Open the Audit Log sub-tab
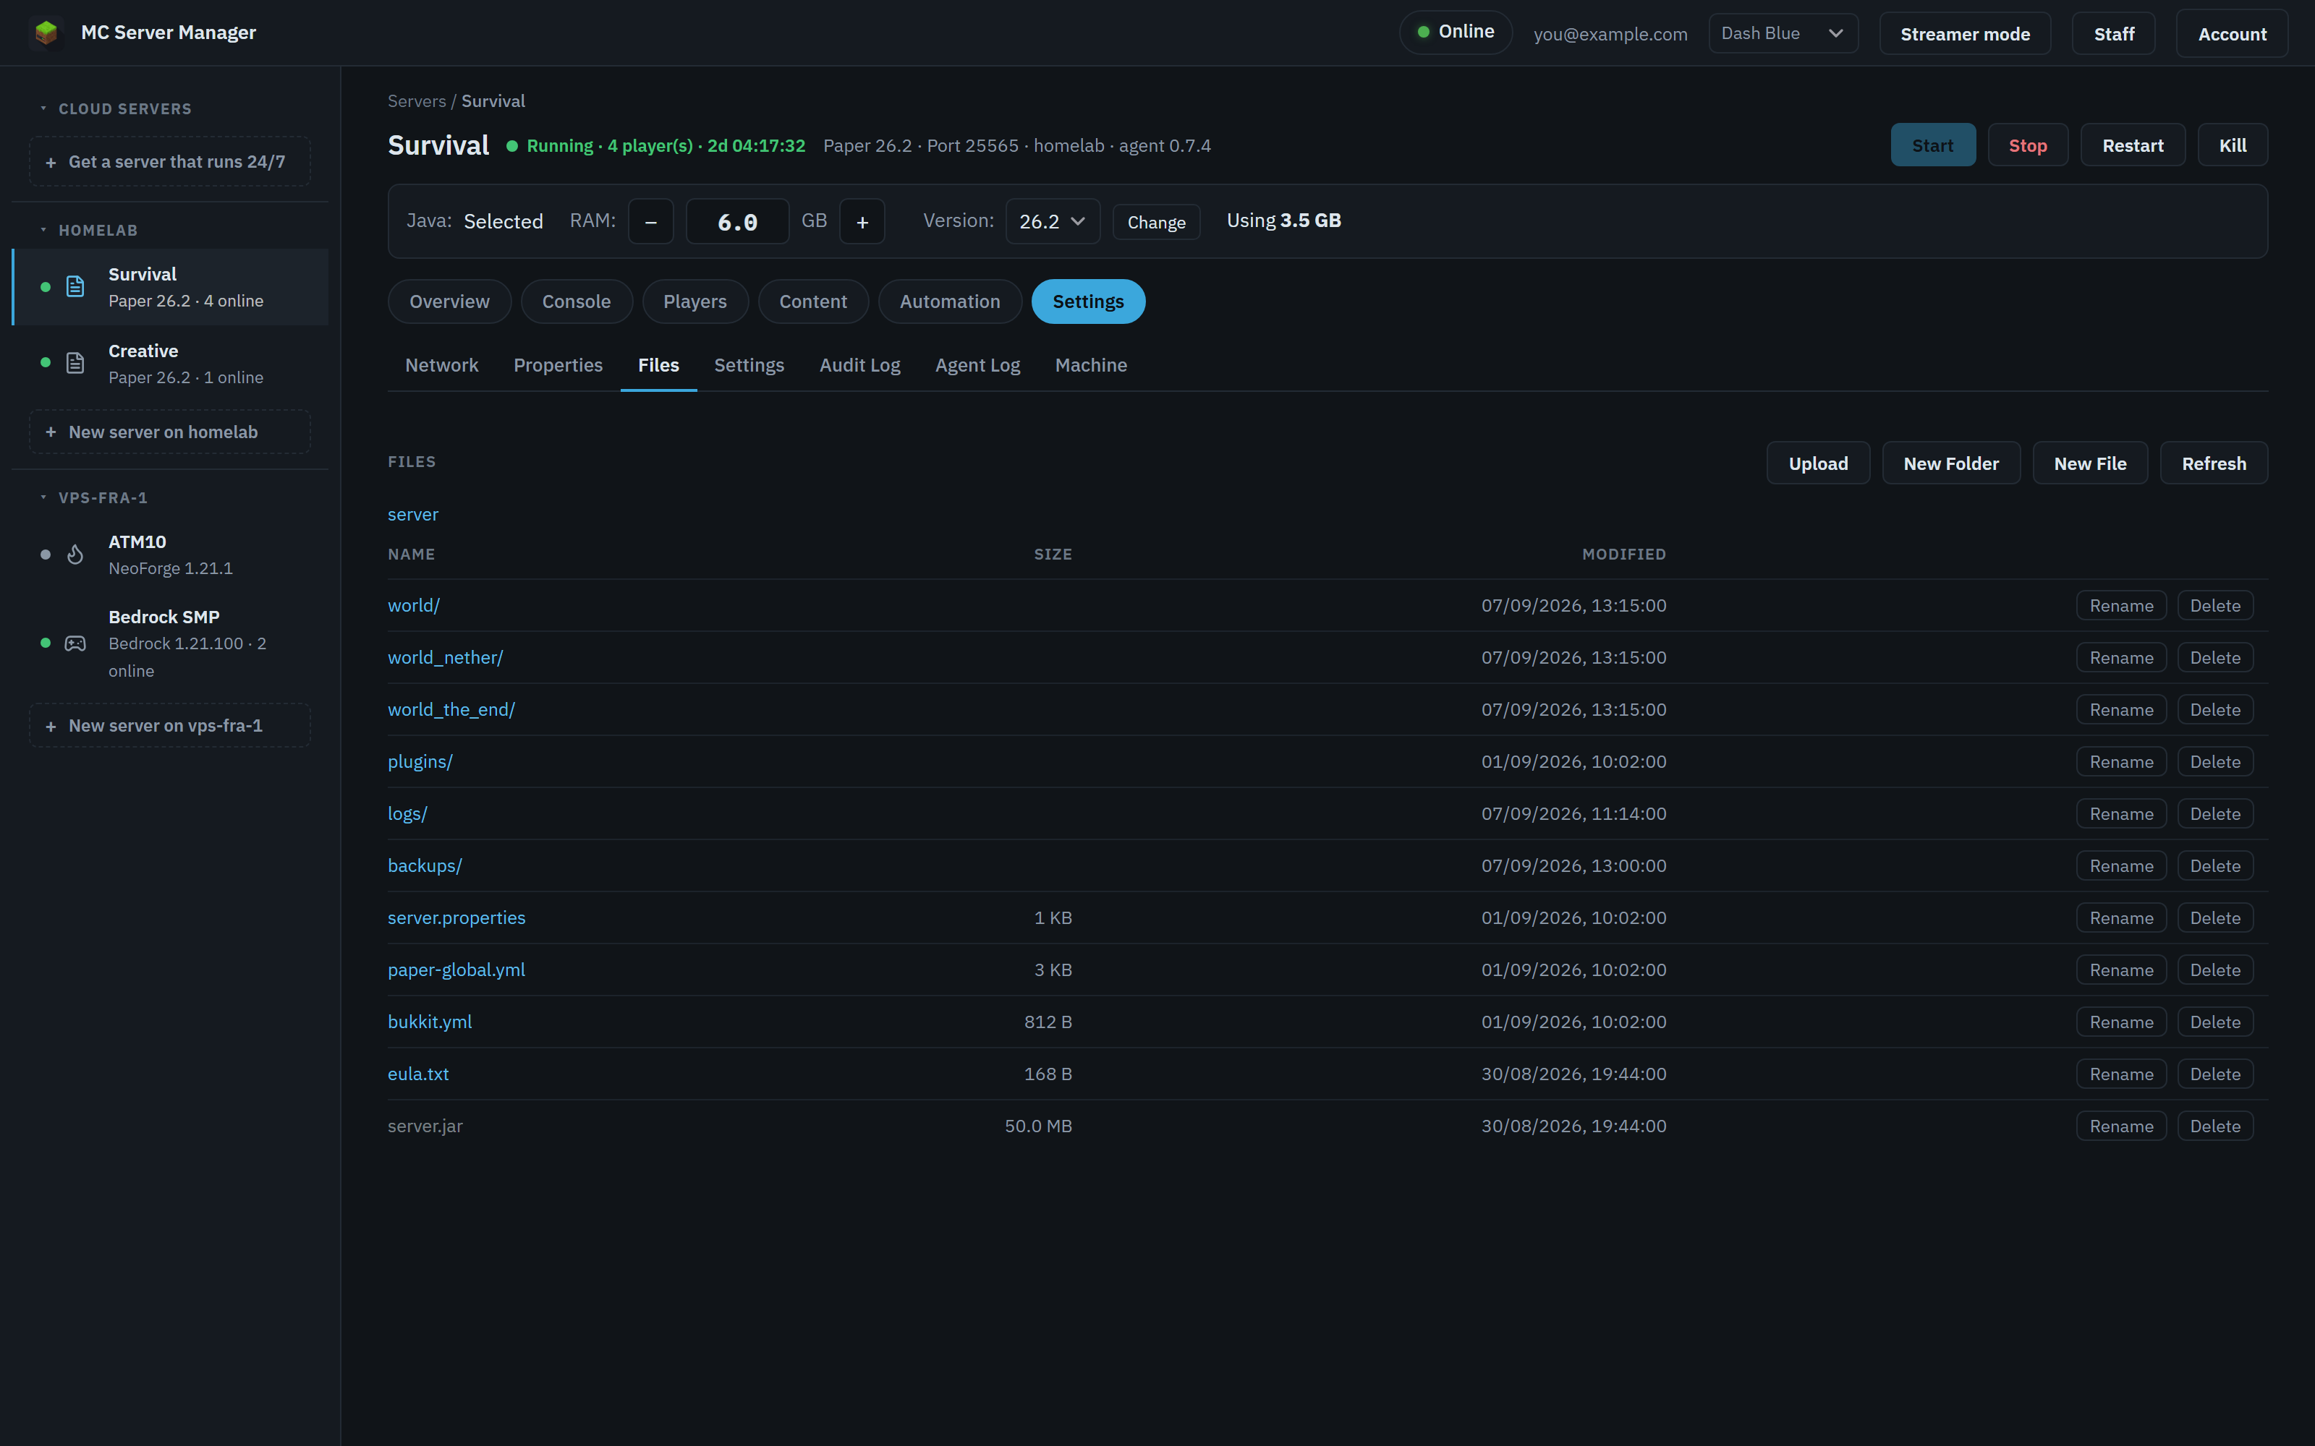This screenshot has height=1446, width=2315. tap(859, 365)
